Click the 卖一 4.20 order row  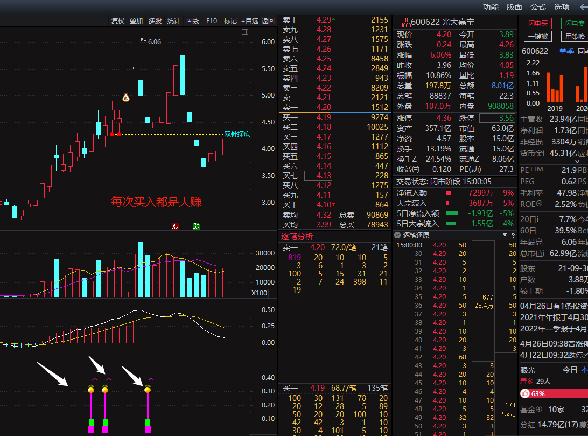click(x=335, y=107)
